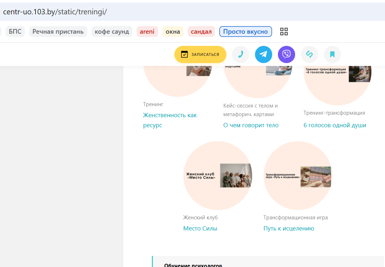Open the 6 голосов одной души link
This screenshot has width=385, height=267.
[x=335, y=125]
